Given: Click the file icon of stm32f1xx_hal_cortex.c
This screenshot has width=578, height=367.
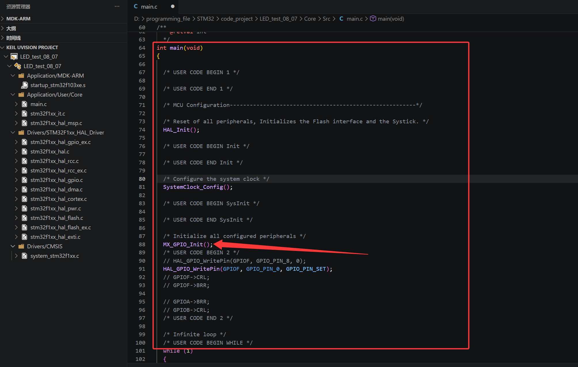Looking at the screenshot, I should [x=25, y=199].
